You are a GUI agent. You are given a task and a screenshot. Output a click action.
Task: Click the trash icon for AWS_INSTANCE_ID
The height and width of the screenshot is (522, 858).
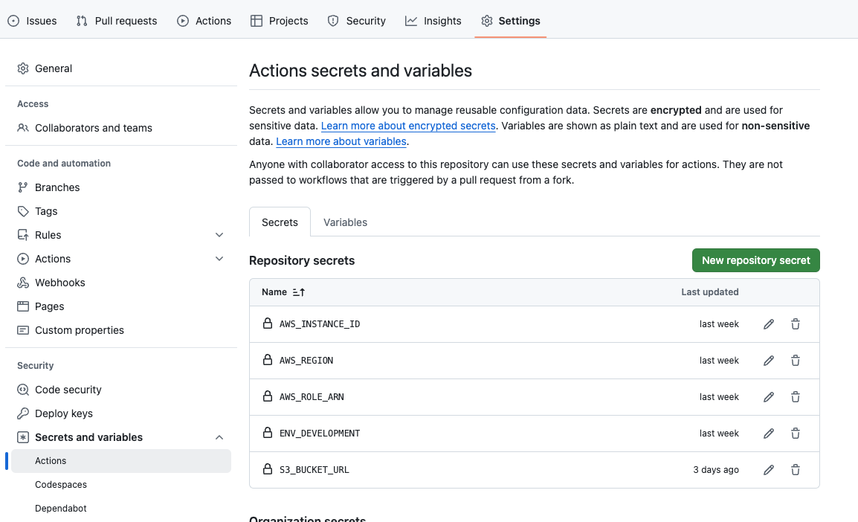tap(796, 324)
